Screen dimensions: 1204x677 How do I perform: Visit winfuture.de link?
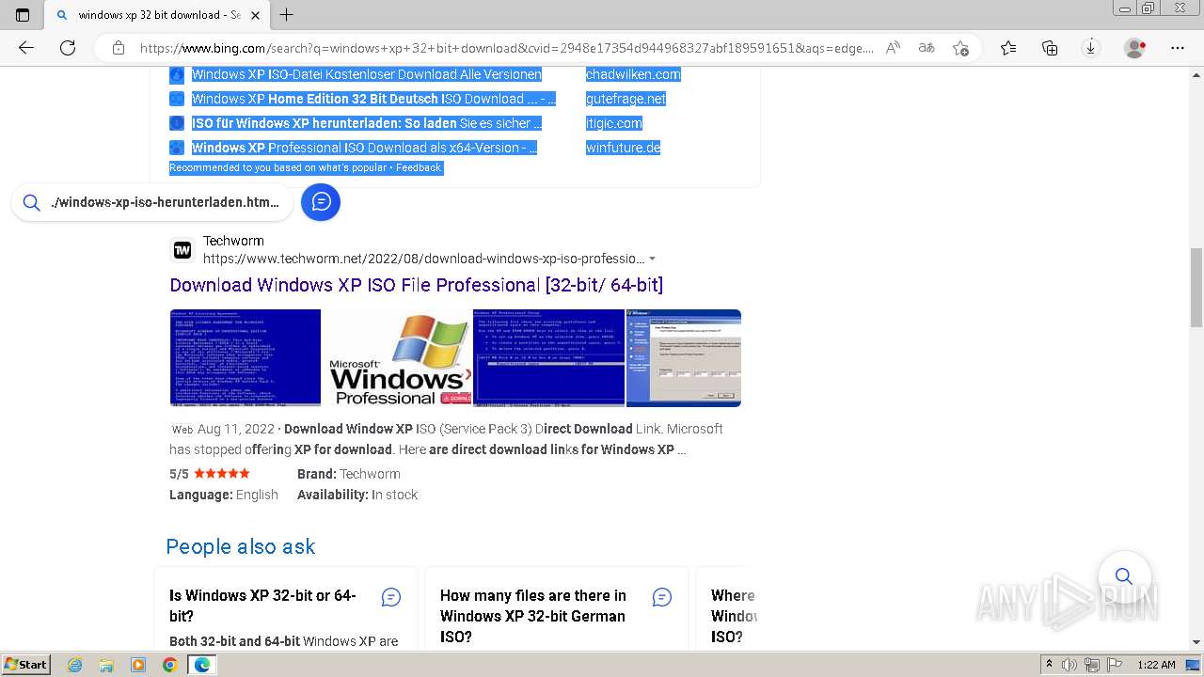point(623,148)
